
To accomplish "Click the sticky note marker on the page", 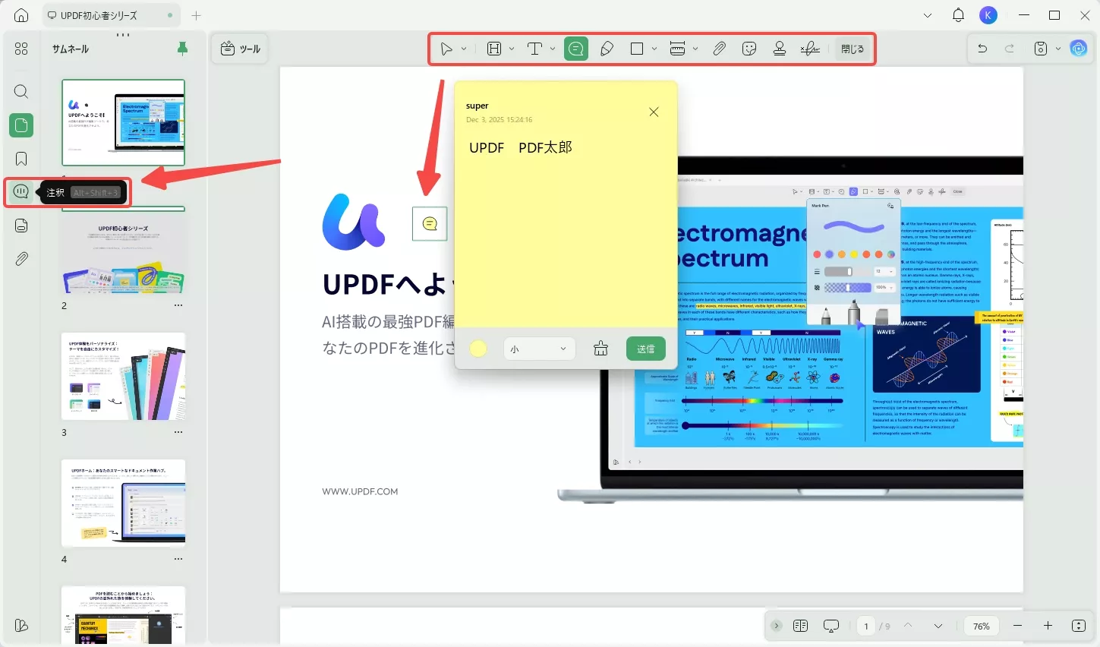I will coord(430,223).
